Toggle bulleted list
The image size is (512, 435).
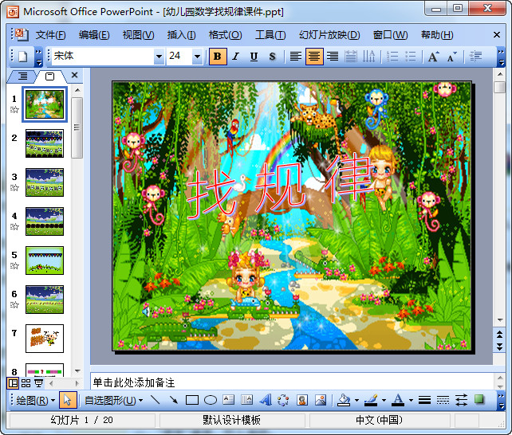(x=411, y=57)
